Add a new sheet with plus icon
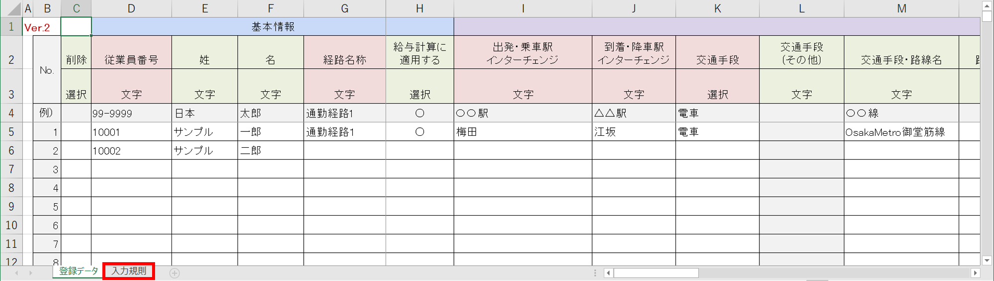The image size is (994, 281). (174, 273)
